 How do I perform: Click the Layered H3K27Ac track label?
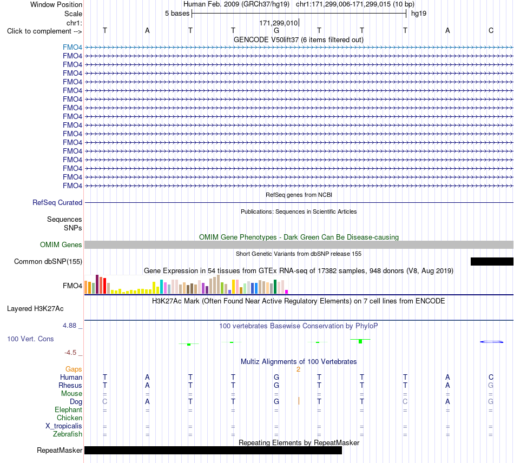35,309
